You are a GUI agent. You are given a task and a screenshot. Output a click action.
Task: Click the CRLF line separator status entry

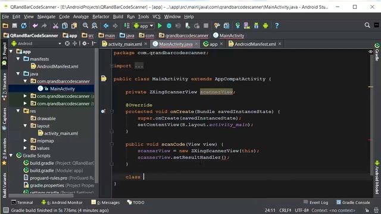tap(285, 210)
